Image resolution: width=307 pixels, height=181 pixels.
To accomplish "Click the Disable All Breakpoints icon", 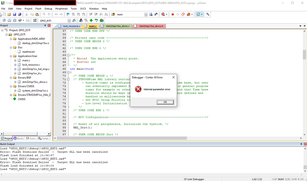I will point(183,14).
